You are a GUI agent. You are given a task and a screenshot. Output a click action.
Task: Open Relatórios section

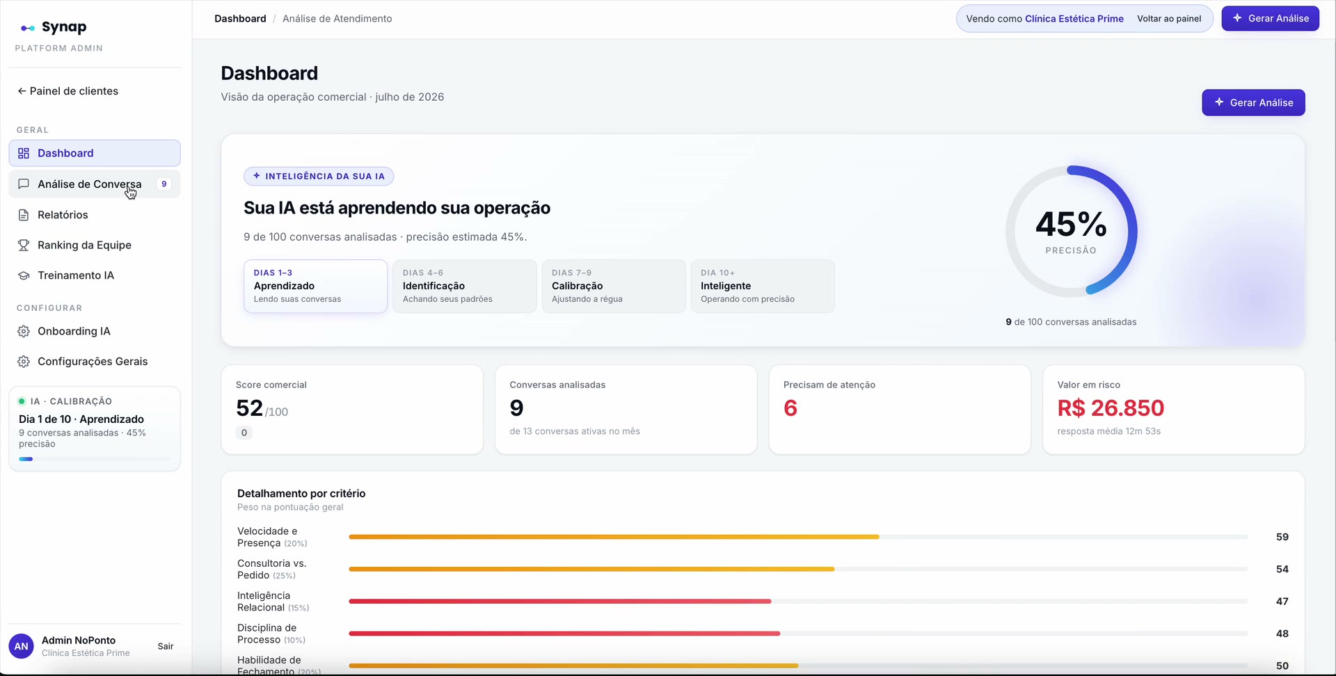tap(95, 215)
